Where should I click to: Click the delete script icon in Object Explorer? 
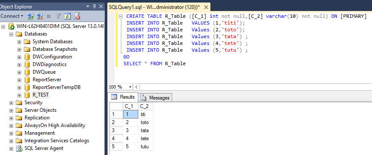pos(77,16)
